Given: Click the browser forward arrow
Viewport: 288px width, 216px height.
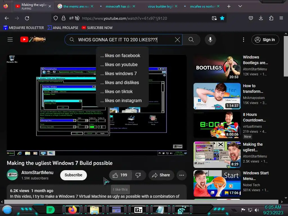Looking at the screenshot, I should pyautogui.click(x=17, y=18).
